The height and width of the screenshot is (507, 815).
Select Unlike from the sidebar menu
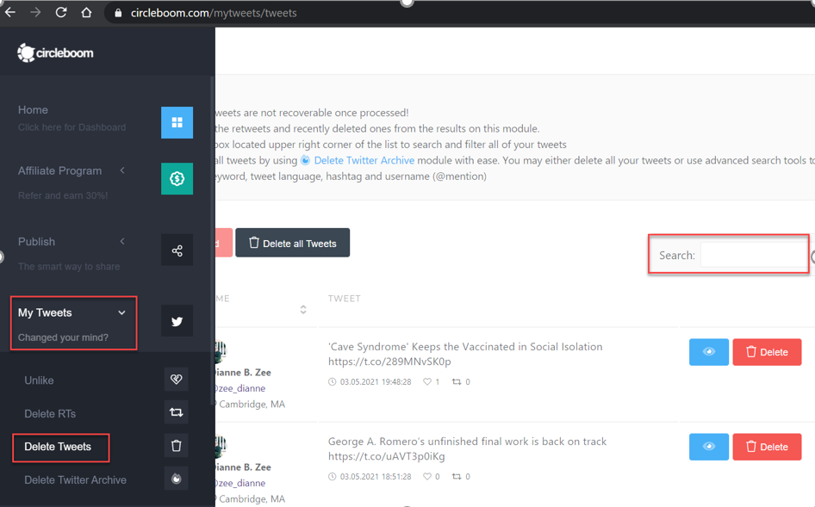click(x=40, y=380)
